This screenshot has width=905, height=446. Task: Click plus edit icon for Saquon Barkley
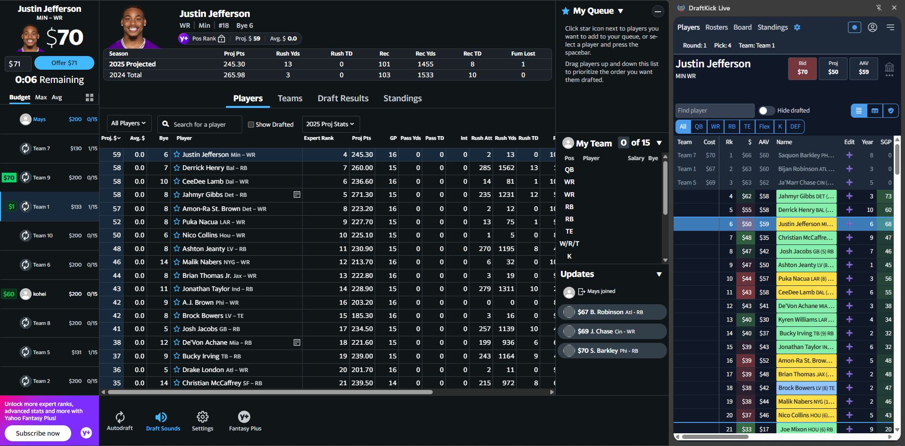pyautogui.click(x=849, y=155)
